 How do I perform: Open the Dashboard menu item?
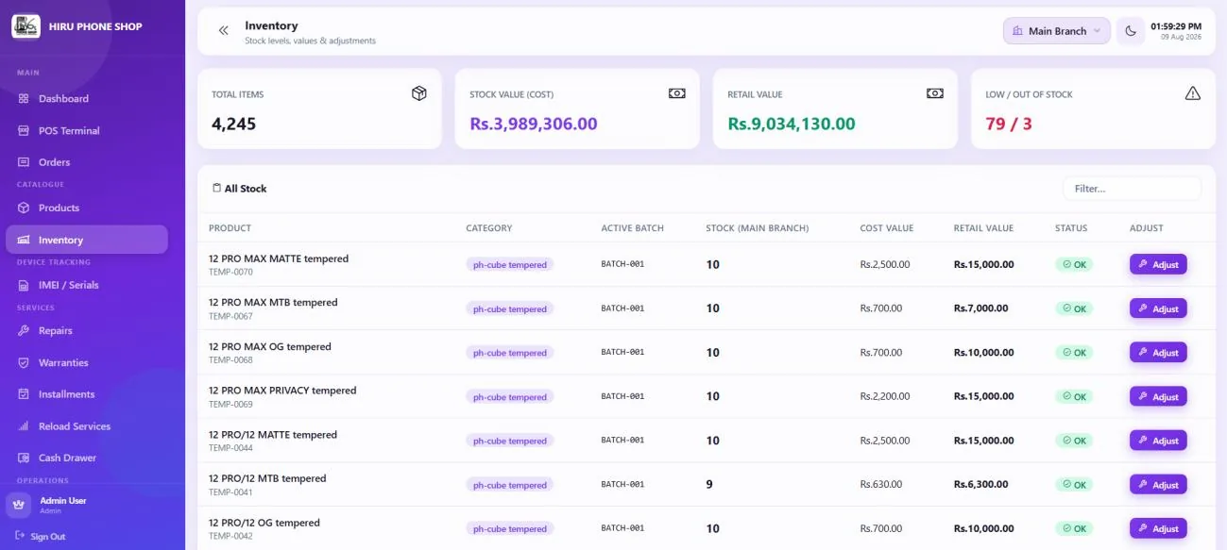[87, 98]
